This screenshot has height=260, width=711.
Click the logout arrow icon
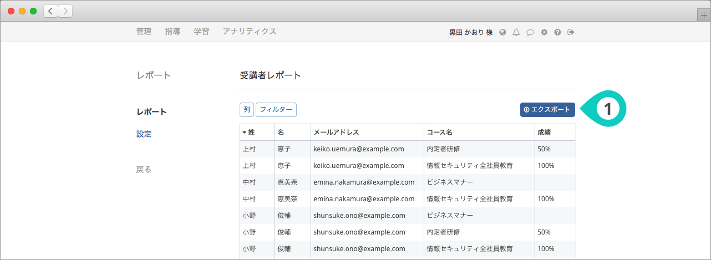coord(571,32)
